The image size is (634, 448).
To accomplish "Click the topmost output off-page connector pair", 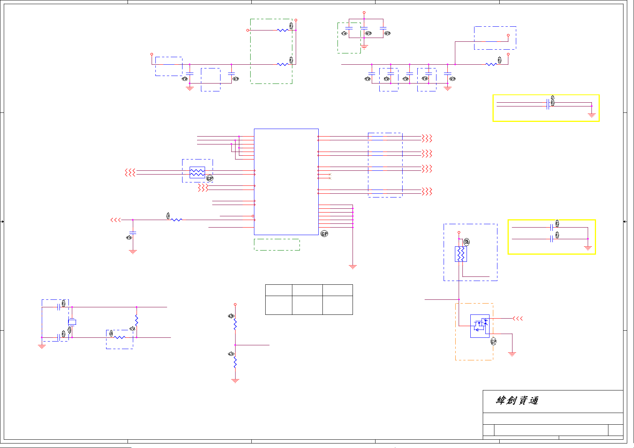I will pos(427,138).
